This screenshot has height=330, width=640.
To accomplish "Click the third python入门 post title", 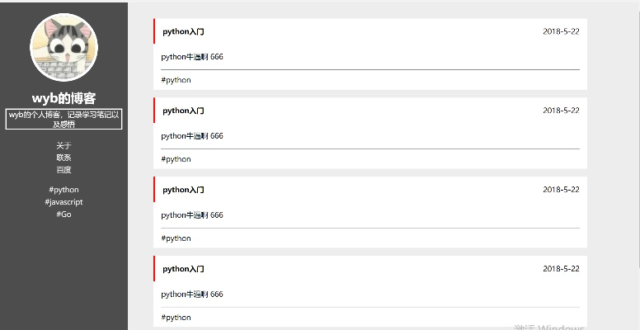I will [183, 190].
